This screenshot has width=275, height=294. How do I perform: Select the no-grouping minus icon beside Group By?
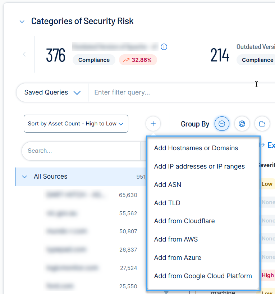pyautogui.click(x=222, y=124)
